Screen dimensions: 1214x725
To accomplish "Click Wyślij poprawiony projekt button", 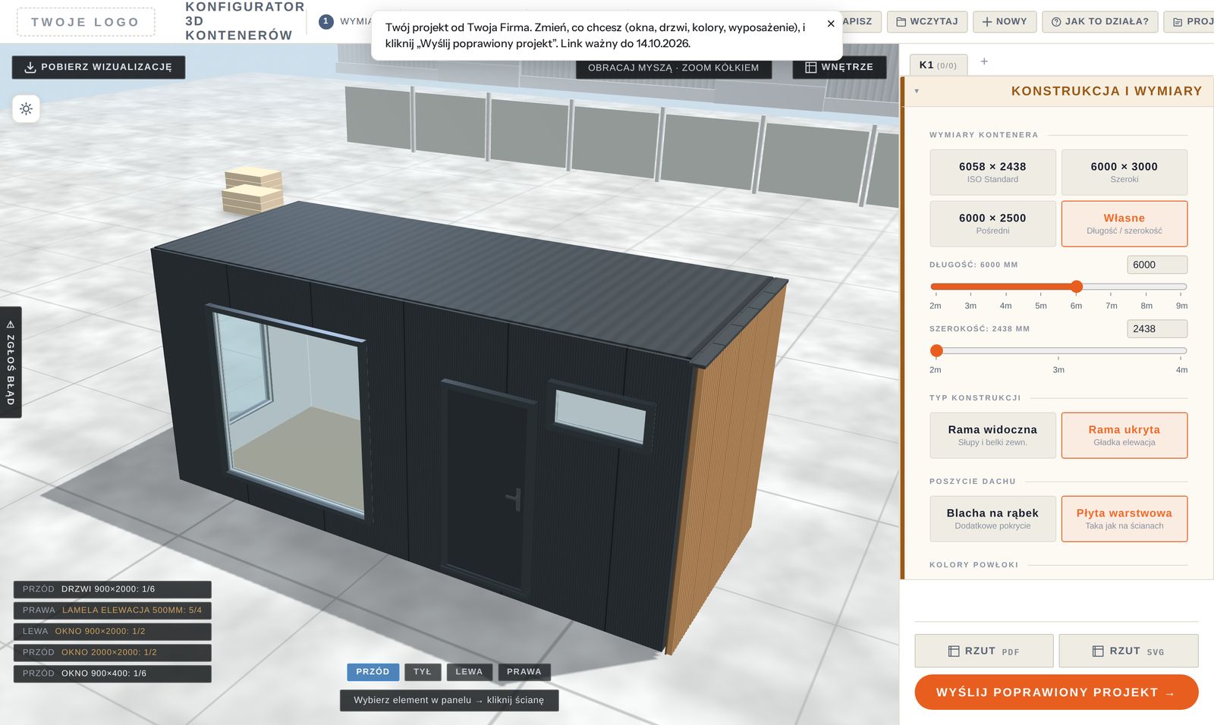I will [1056, 692].
